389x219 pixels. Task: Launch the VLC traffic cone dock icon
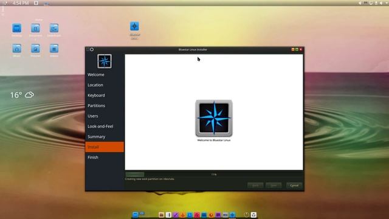[182, 215]
